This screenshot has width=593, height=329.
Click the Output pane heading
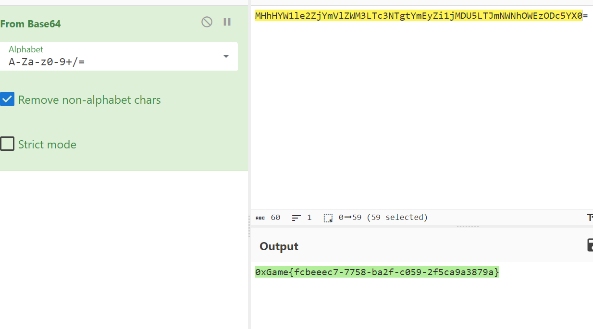[279, 246]
